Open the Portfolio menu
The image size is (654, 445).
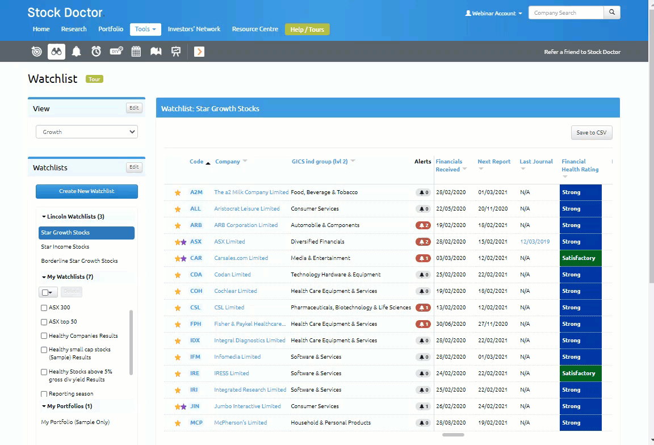111,29
